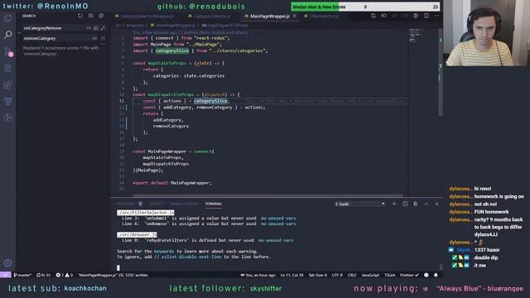
Task: Maximize terminal panel with up chevron
Action: [426, 204]
